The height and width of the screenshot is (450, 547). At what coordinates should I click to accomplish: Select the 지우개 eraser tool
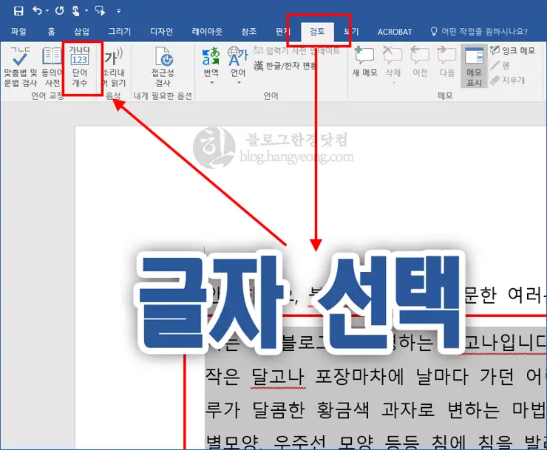coord(507,81)
